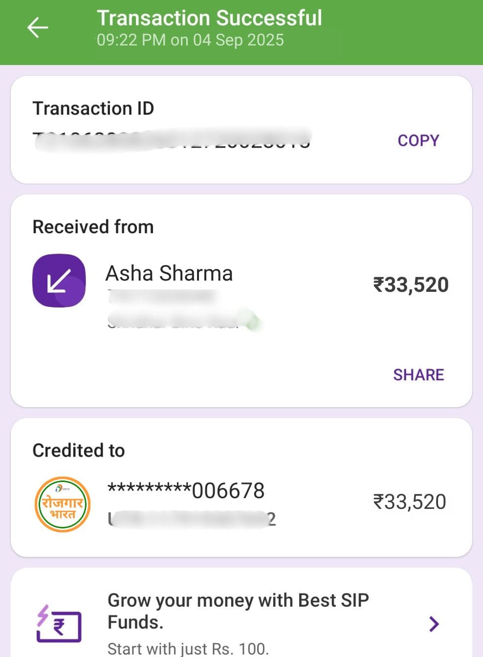Select the blurred Transaction ID number
This screenshot has height=657, width=483.
coord(171,139)
